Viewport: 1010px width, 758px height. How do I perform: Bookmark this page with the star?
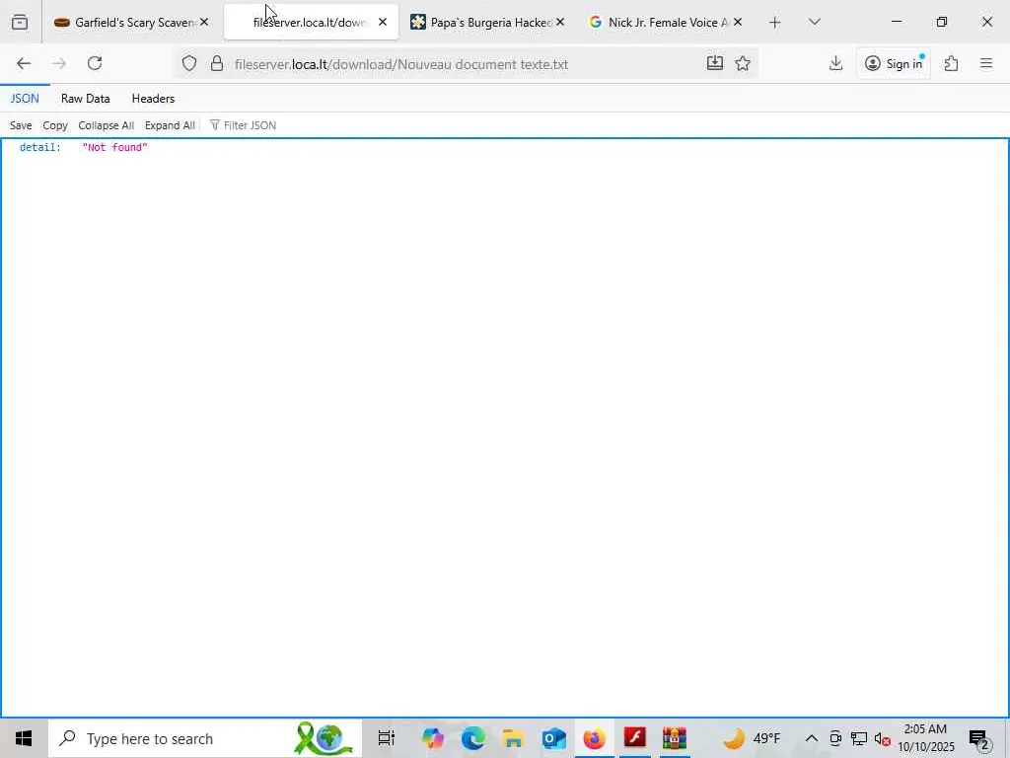point(743,63)
